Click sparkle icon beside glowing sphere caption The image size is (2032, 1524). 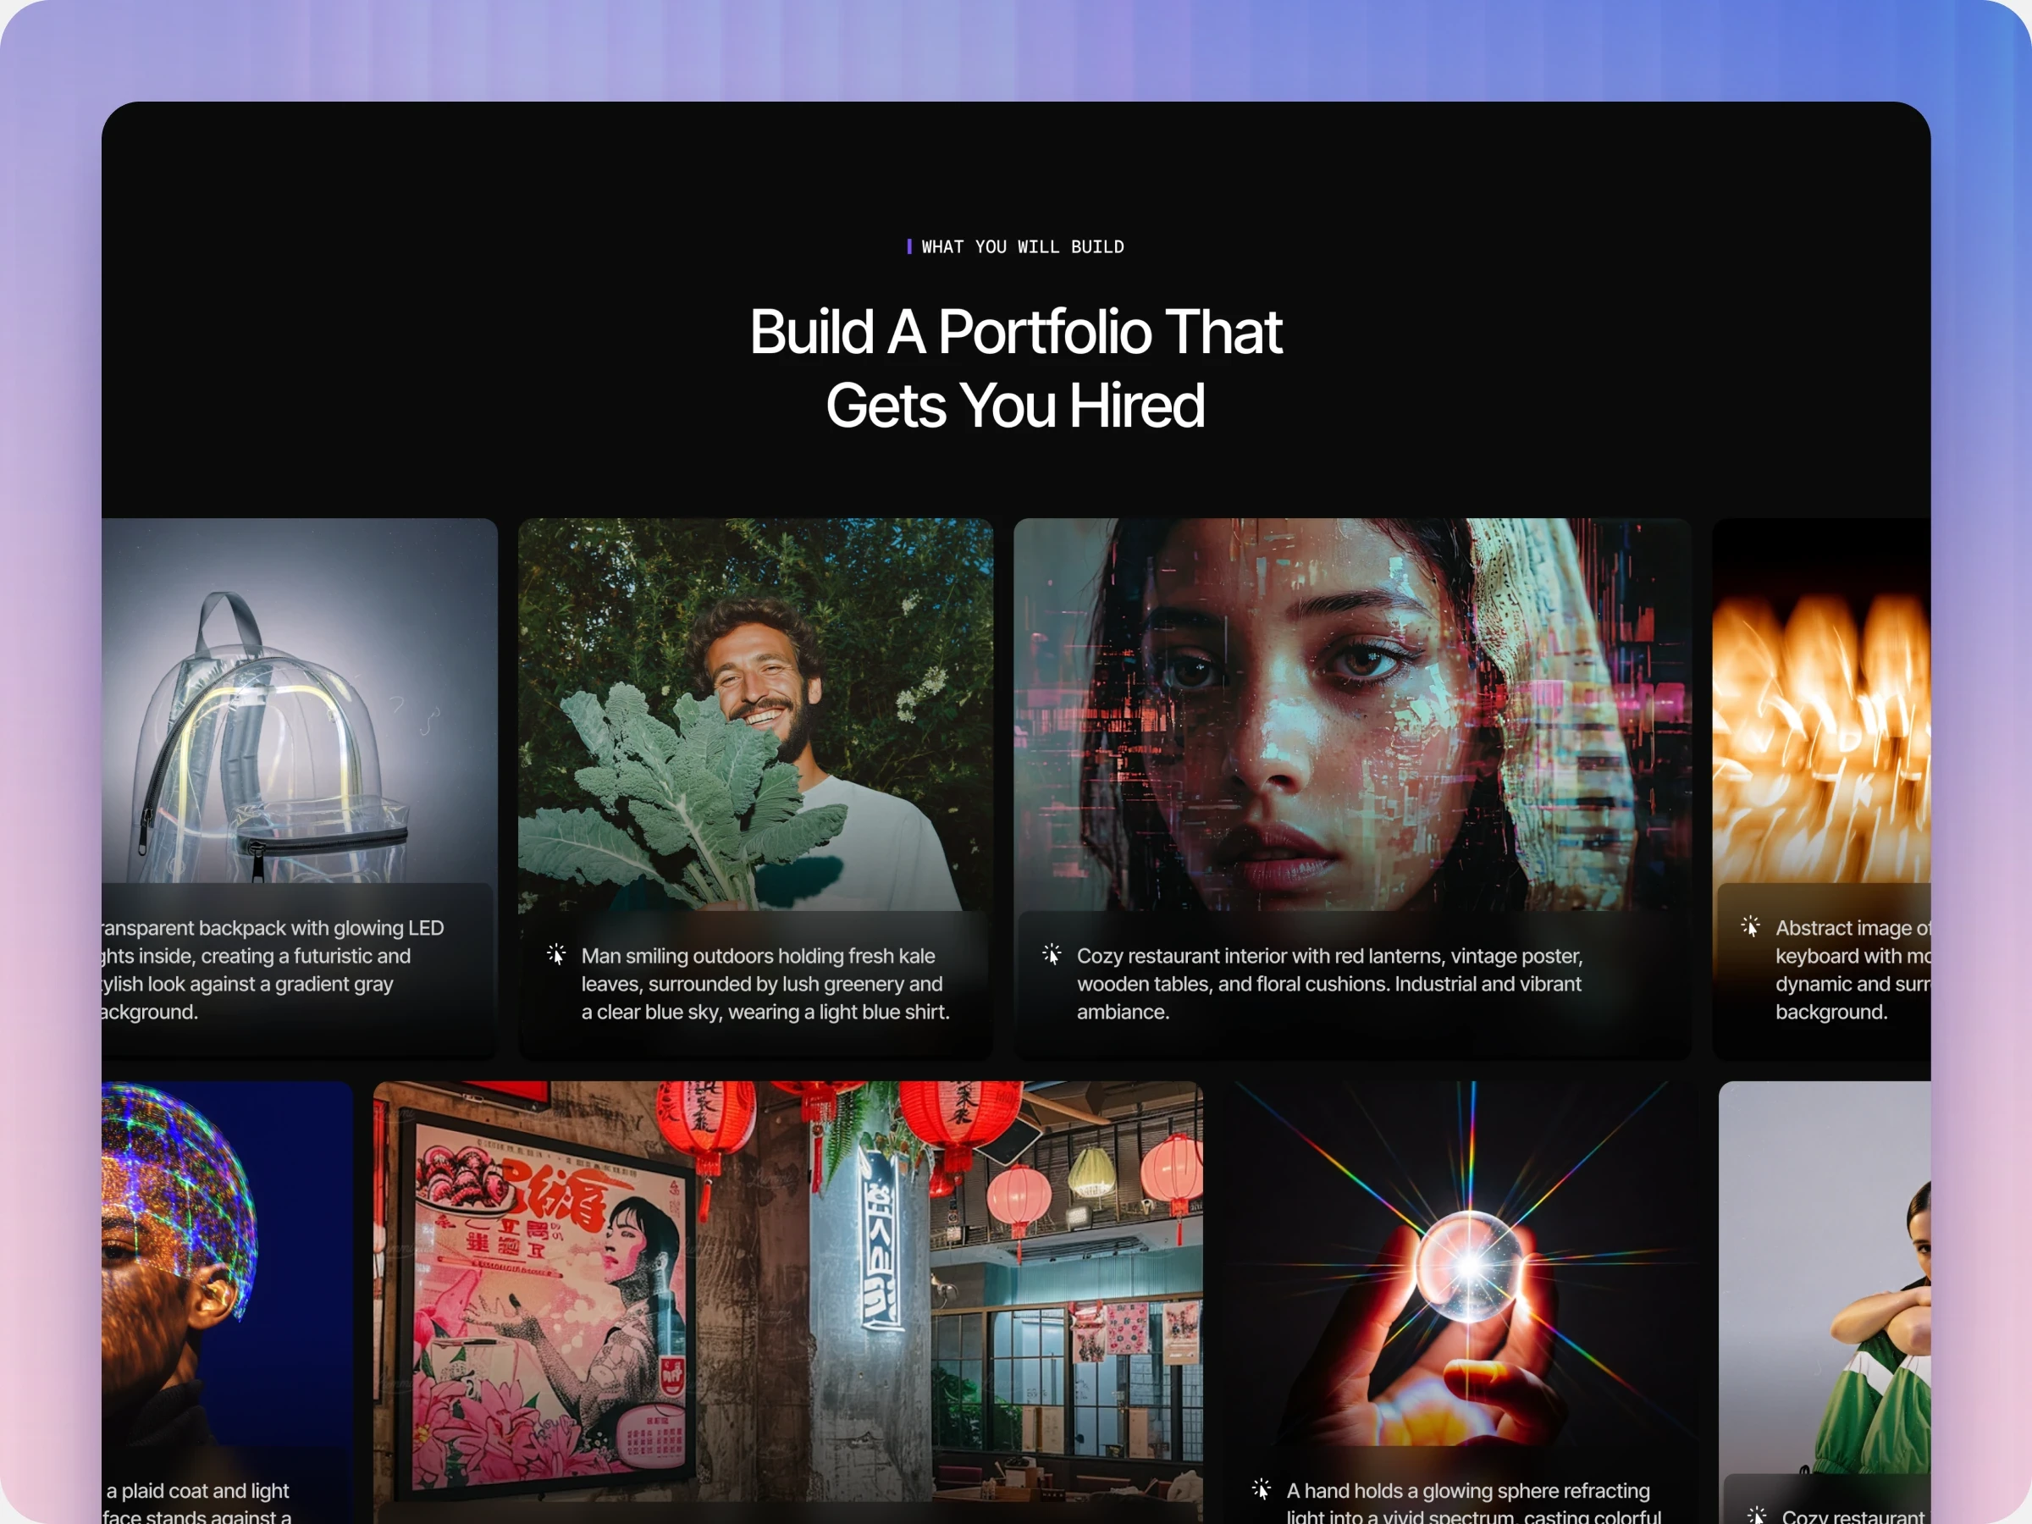point(1262,1489)
